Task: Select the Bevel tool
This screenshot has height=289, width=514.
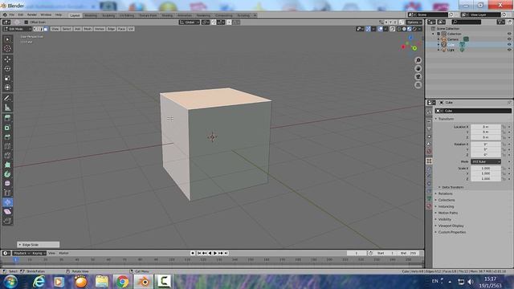Action: (x=7, y=137)
